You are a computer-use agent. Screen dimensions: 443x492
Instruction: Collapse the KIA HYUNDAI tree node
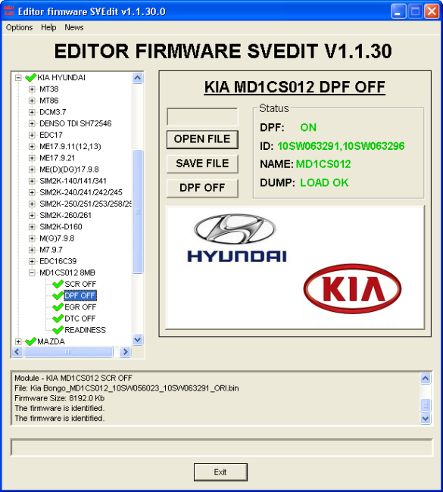coord(18,77)
